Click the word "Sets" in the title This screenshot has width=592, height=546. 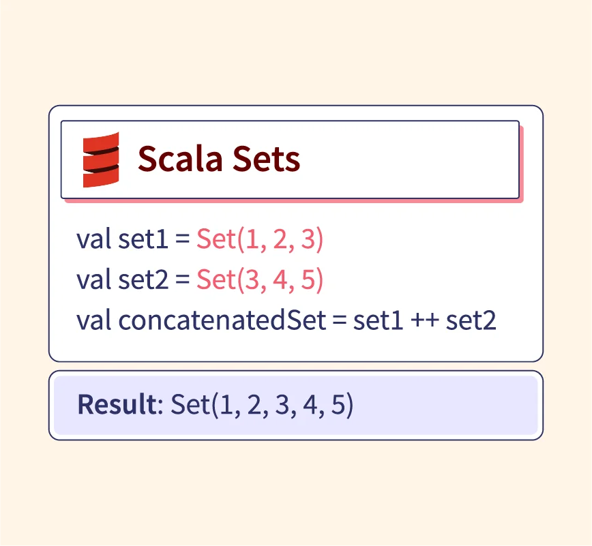coord(265,160)
